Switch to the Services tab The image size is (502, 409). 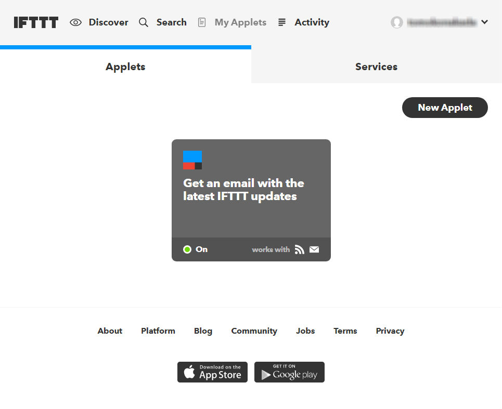(x=376, y=67)
